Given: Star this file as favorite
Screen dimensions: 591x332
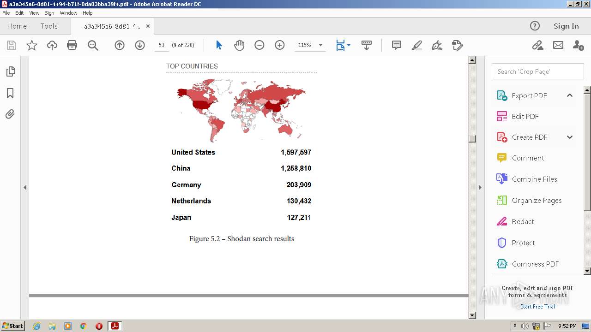Looking at the screenshot, I should [32, 45].
